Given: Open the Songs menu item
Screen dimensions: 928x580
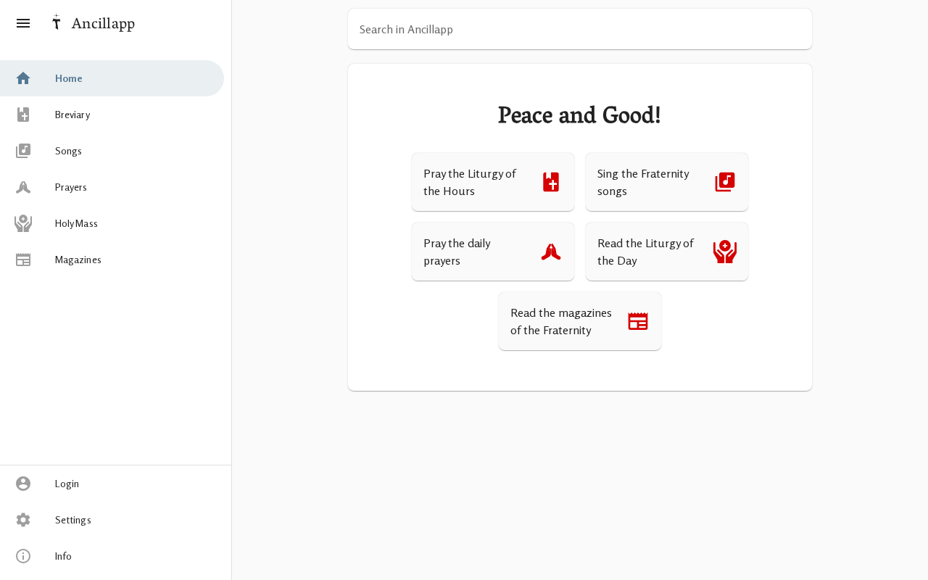Looking at the screenshot, I should [68, 151].
